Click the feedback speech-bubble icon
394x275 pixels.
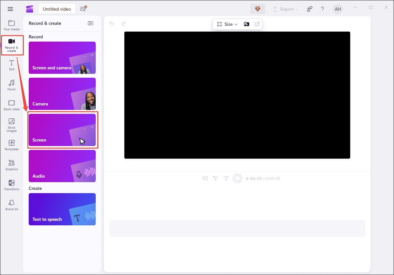point(309,9)
